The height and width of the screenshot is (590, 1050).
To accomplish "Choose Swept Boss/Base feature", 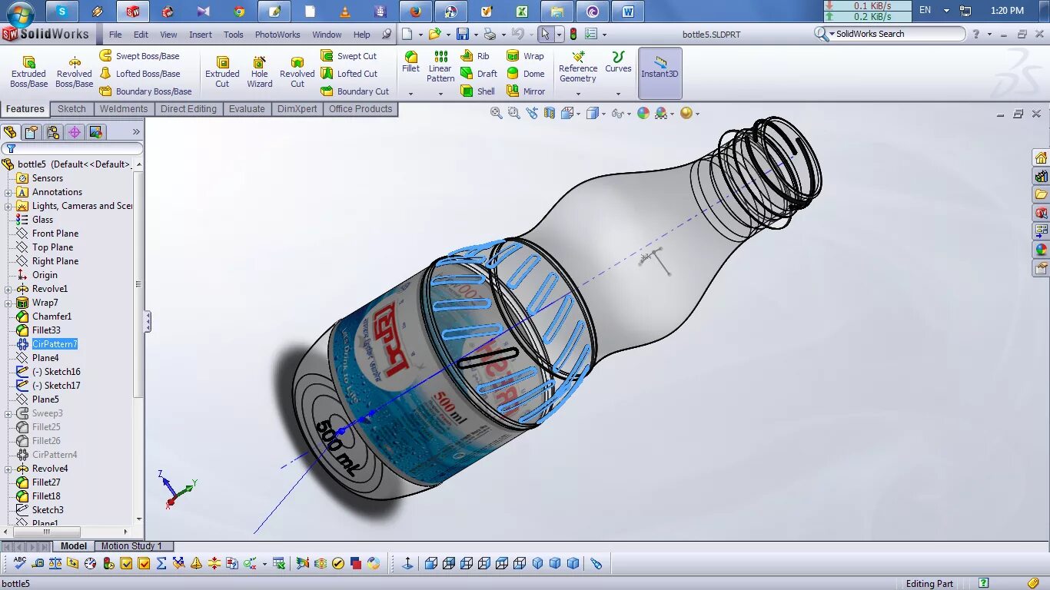I will 139,56.
